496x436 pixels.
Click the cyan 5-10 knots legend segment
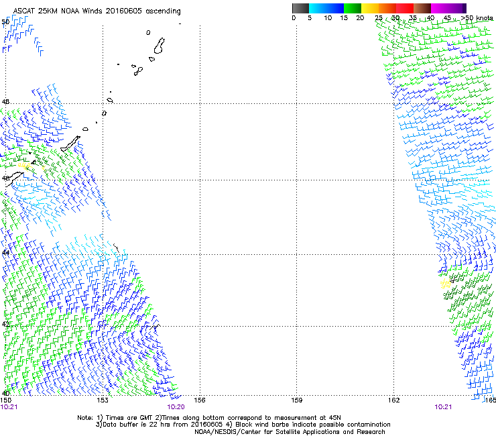[318, 8]
